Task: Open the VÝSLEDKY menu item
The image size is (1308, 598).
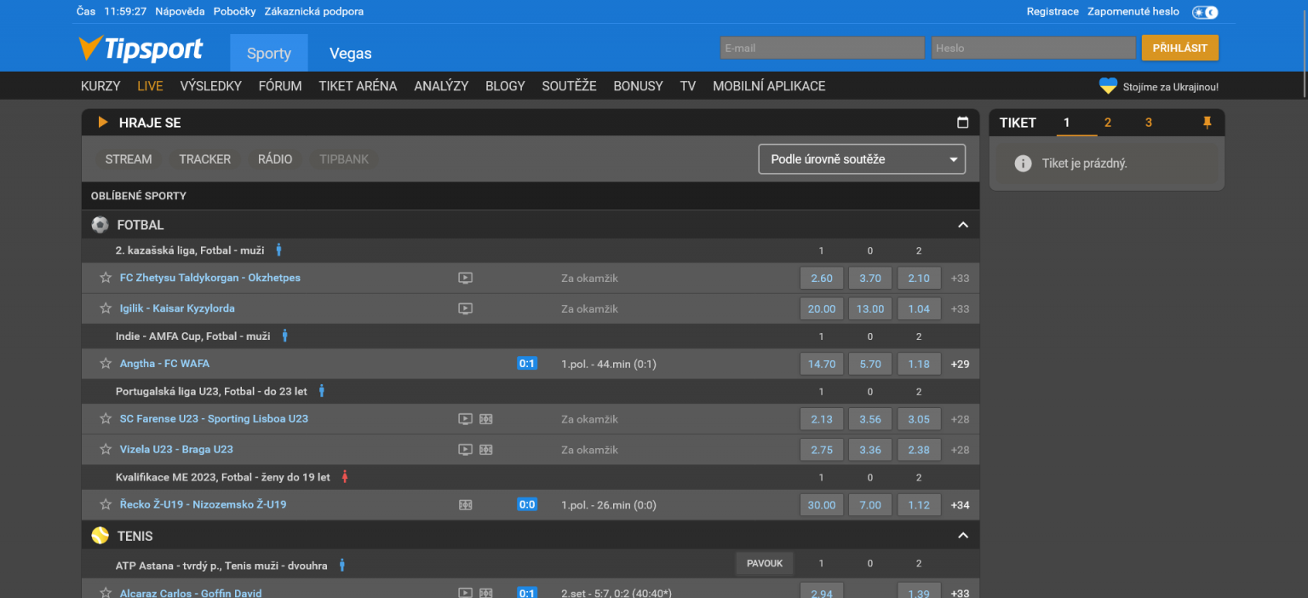Action: pos(210,85)
